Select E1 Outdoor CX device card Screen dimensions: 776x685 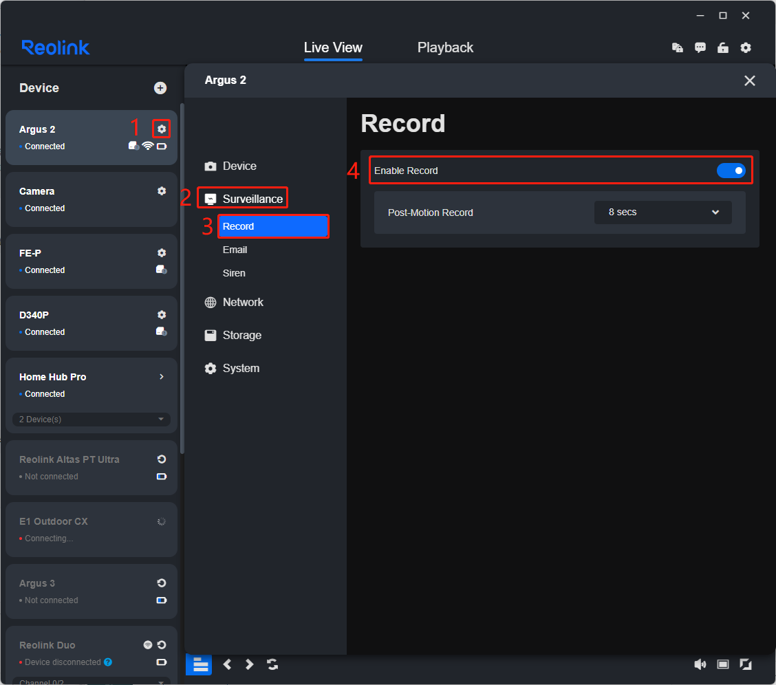[x=91, y=529]
